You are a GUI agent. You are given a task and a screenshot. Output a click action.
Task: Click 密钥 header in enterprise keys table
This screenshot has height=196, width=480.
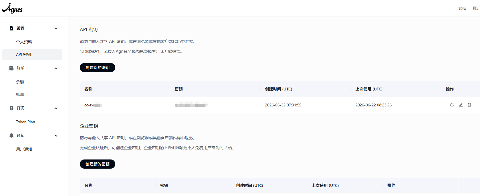pos(164,185)
